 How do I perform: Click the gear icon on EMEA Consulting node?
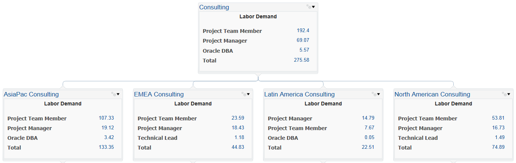(244, 94)
